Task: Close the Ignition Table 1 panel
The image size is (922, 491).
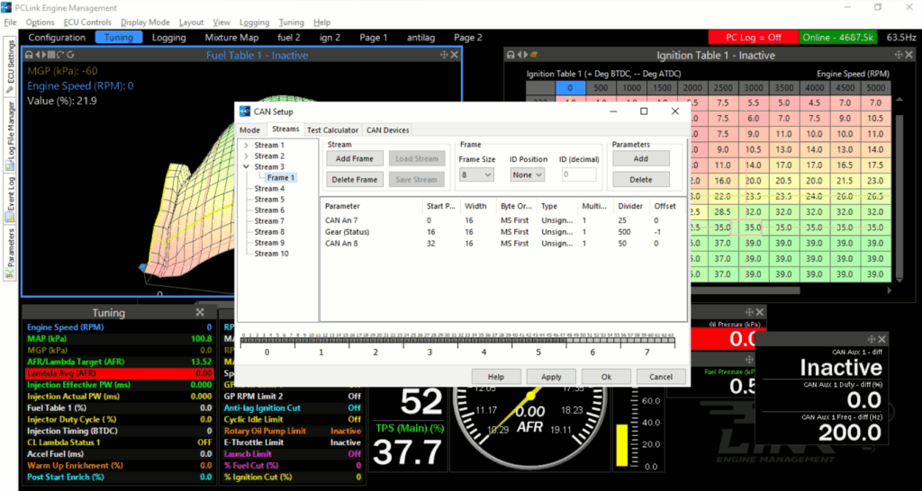Action: click(910, 55)
